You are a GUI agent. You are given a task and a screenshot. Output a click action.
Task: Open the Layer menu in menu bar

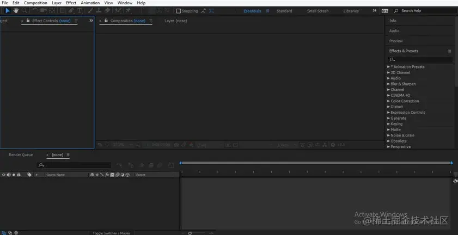[57, 3]
